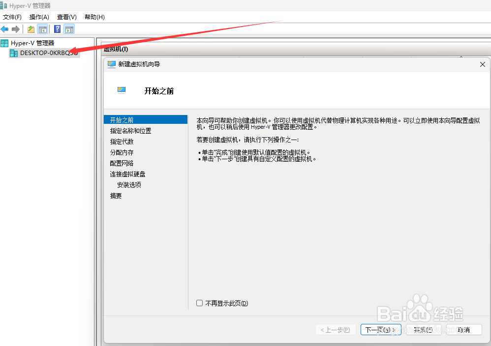The height and width of the screenshot is (346, 491).
Task: Click the Hyper-V app icon in title bar
Action: [x=3, y=5]
